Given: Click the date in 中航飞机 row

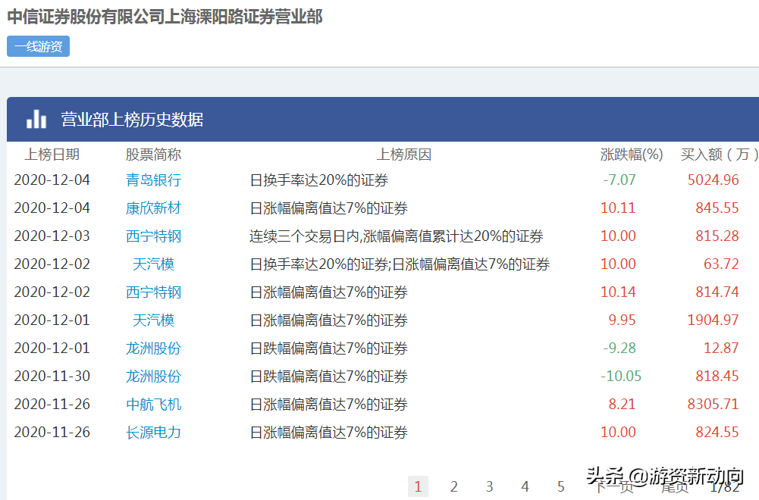Looking at the screenshot, I should pos(52,405).
